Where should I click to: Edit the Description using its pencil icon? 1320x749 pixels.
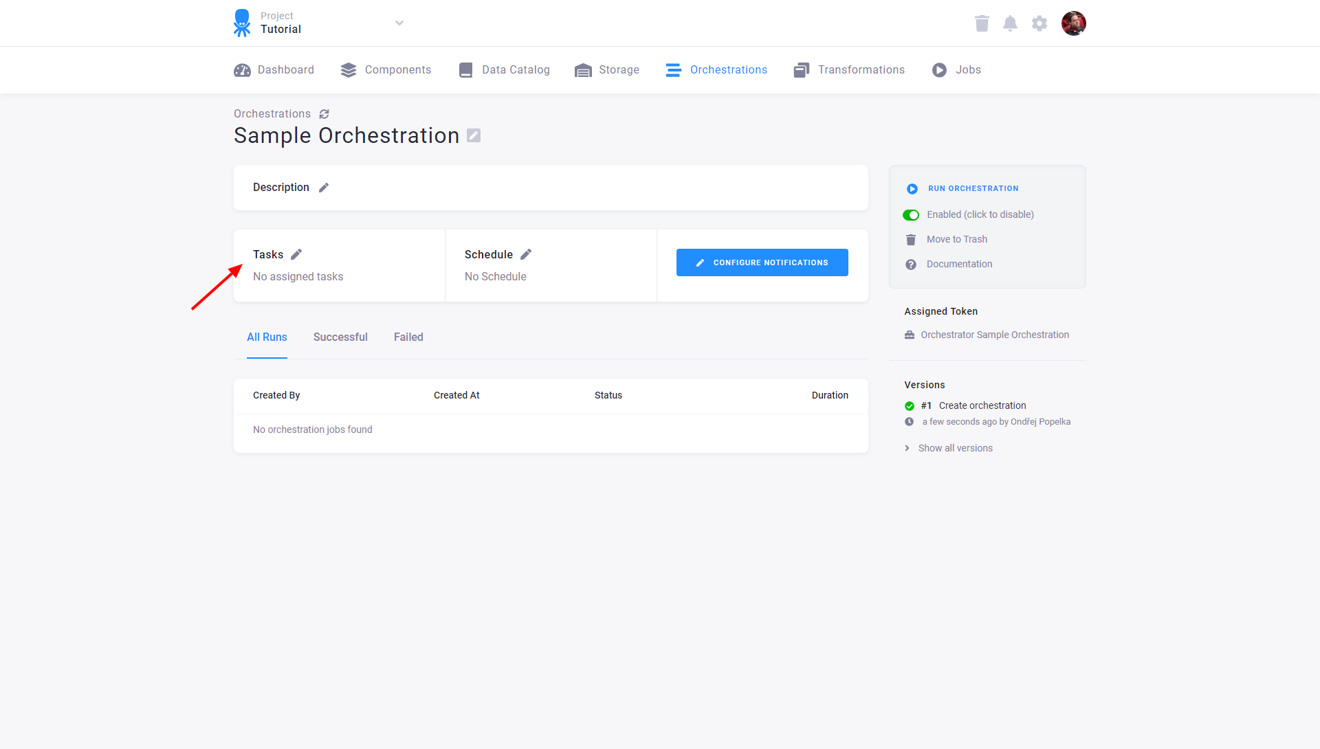[323, 187]
